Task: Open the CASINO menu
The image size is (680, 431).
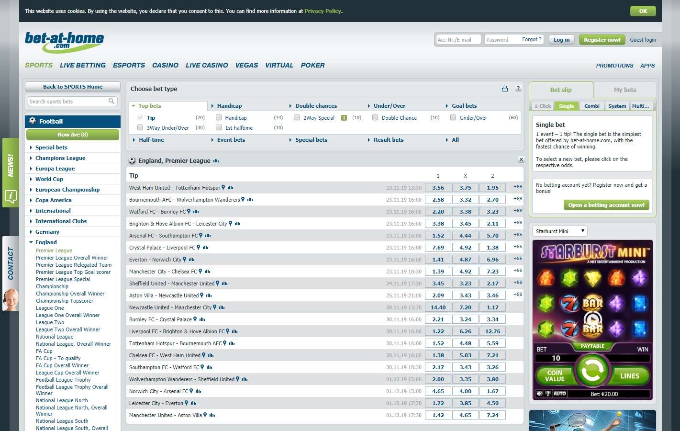Action: point(165,65)
